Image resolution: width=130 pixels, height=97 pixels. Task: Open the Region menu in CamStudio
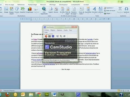click(53, 30)
